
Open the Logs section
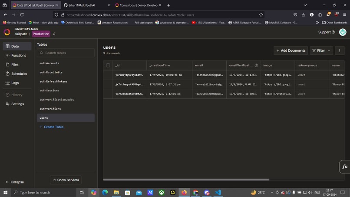click(17, 83)
